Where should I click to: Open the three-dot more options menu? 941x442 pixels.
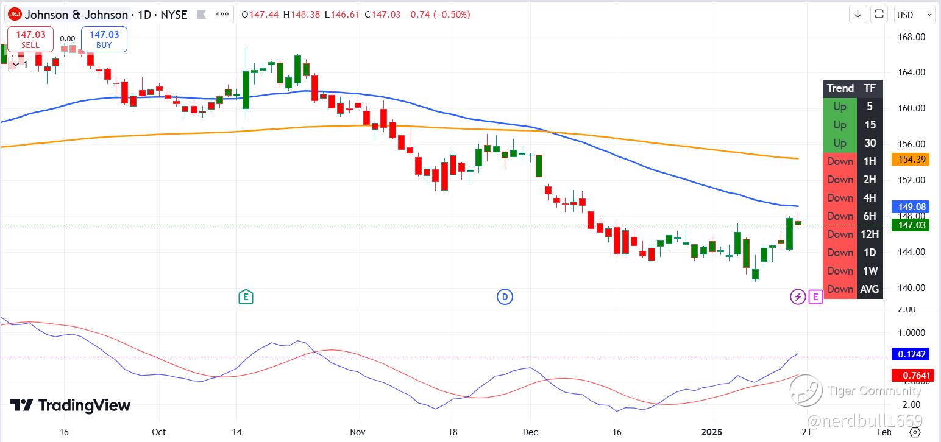coord(222,14)
